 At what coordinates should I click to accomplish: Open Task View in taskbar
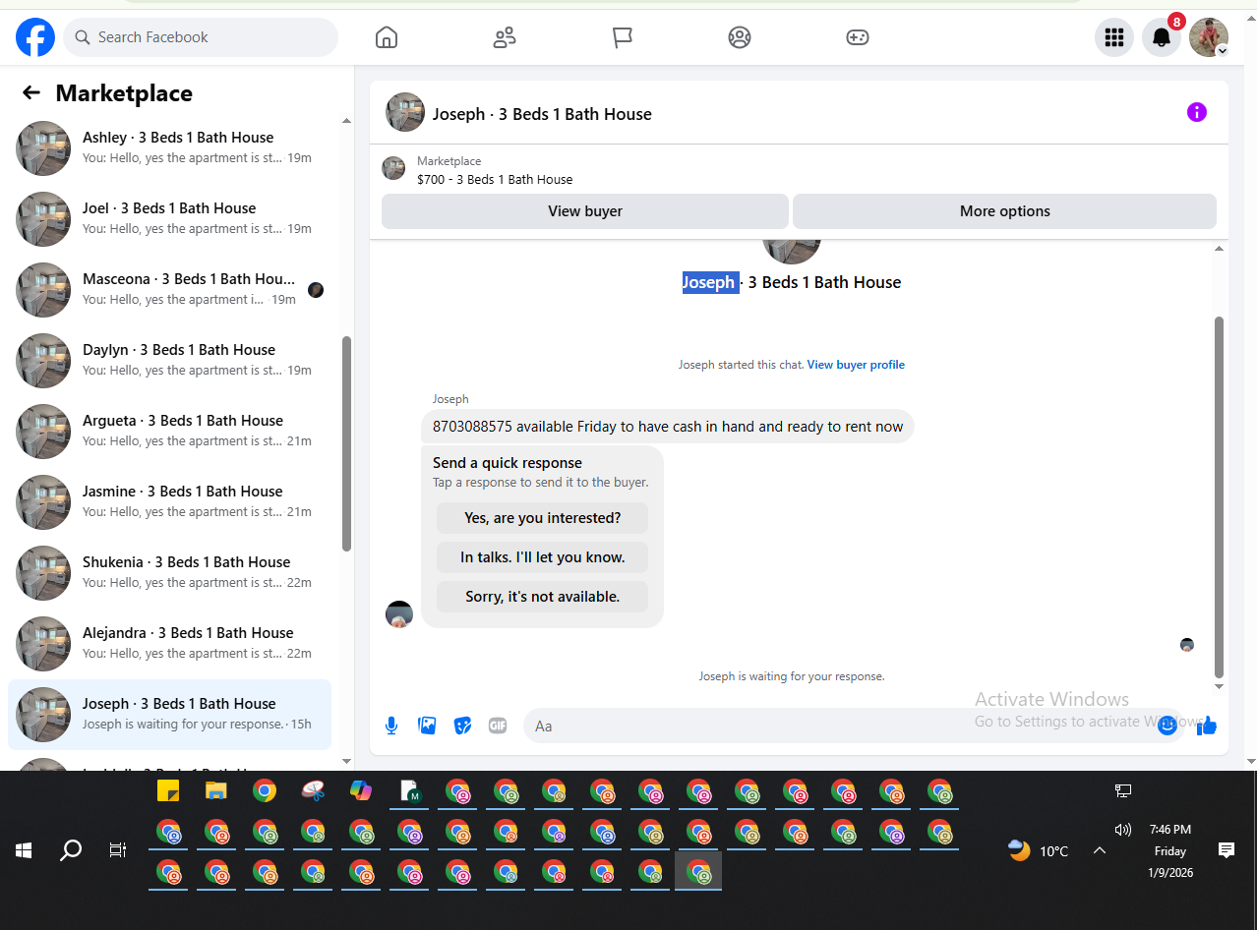coord(118,850)
